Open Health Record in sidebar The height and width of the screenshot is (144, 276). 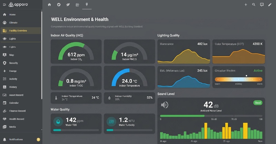tap(21, 119)
